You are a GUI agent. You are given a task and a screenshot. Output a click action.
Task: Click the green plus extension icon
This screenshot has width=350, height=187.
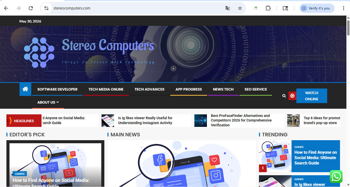tap(255, 8)
